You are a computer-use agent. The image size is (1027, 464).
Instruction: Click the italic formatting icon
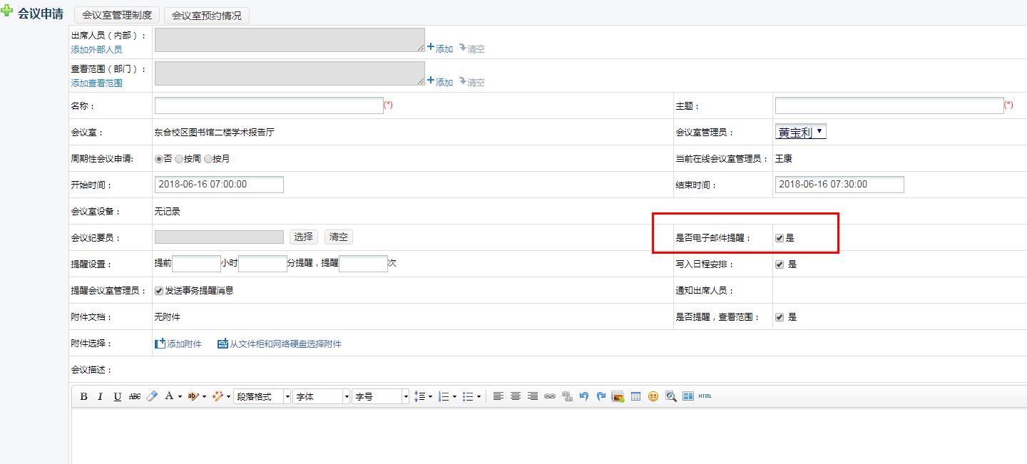[100, 396]
